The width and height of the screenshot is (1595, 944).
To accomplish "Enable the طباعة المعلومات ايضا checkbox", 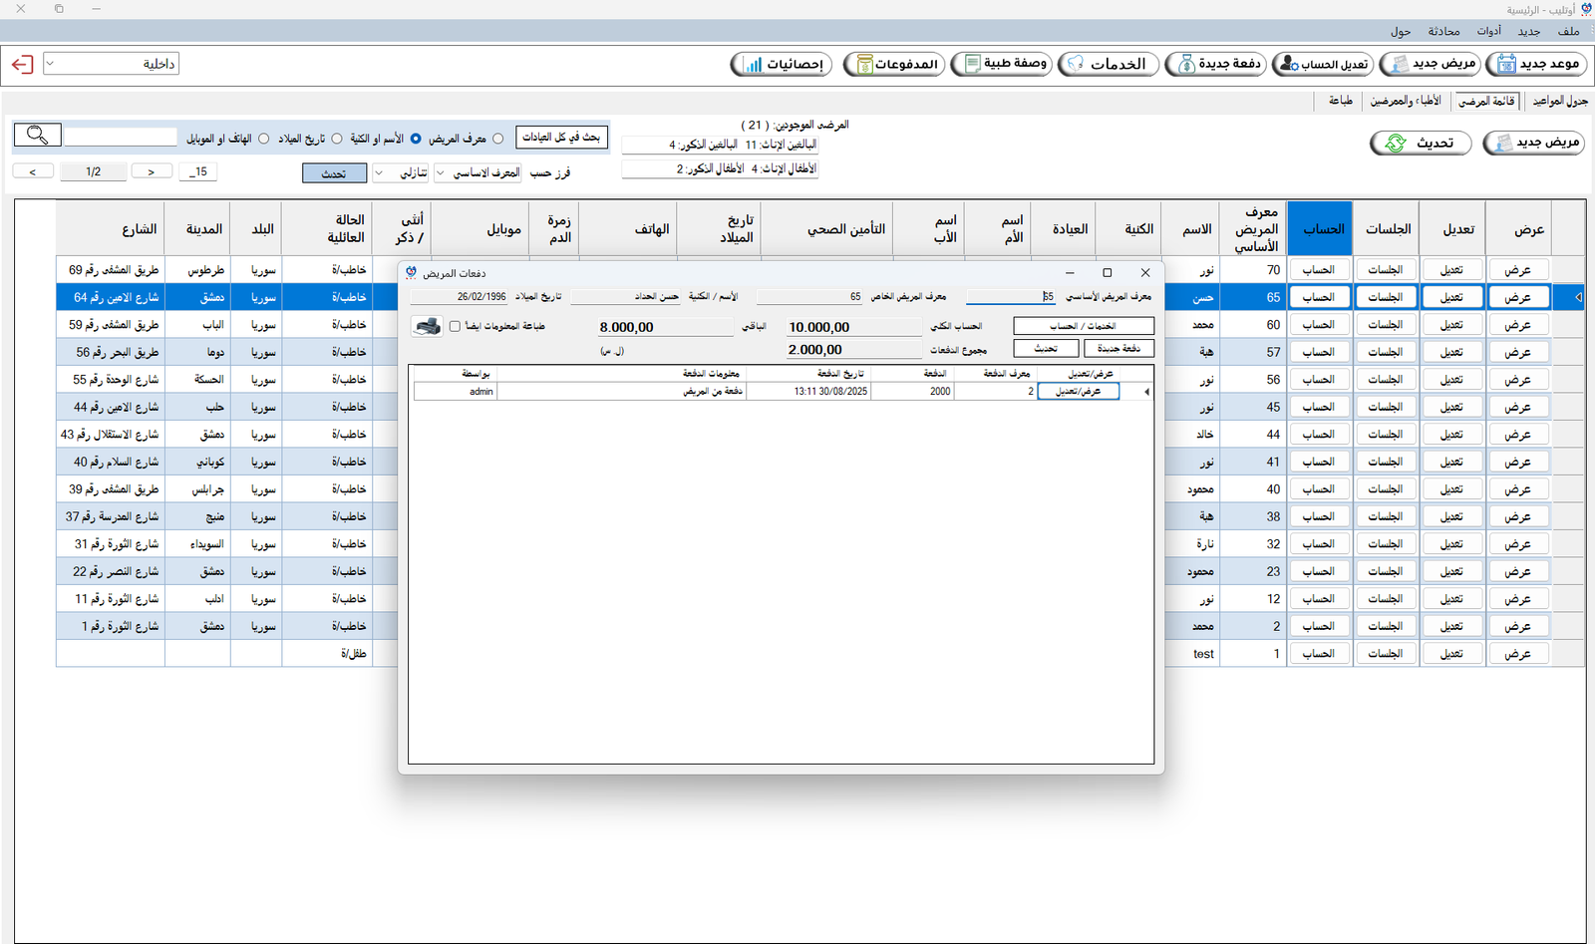I will coord(456,326).
